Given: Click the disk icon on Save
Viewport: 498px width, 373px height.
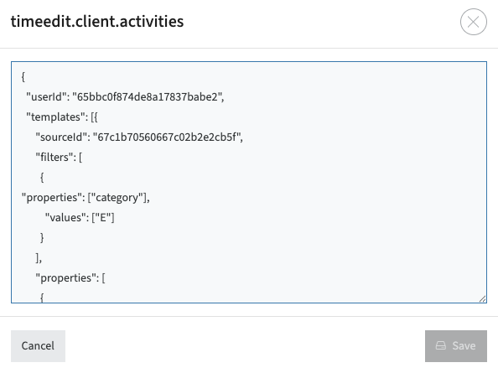Looking at the screenshot, I should point(441,345).
